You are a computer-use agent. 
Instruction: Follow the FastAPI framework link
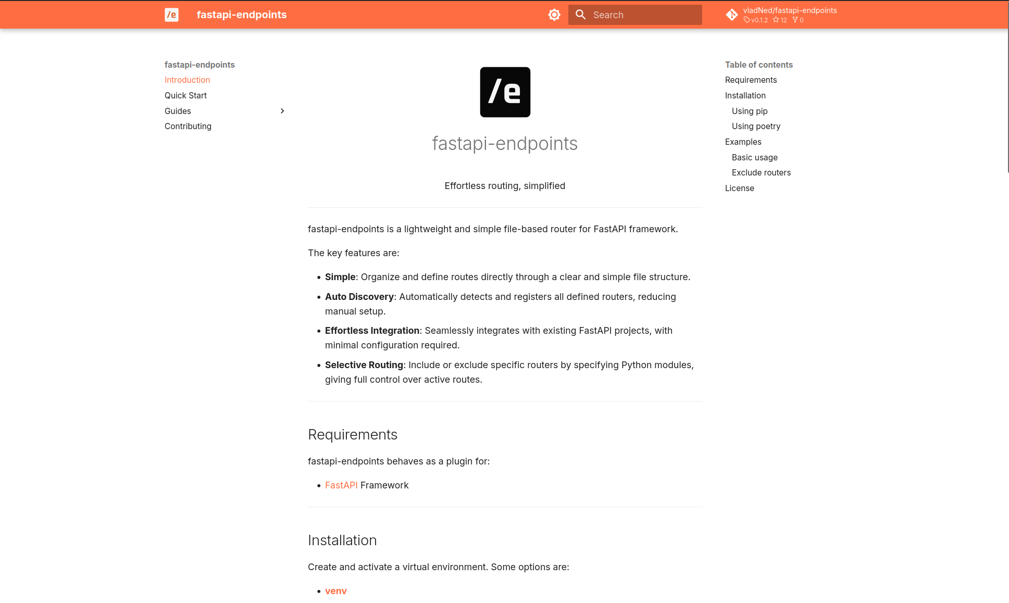(341, 485)
